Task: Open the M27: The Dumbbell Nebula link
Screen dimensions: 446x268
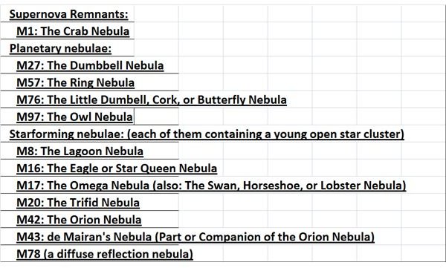Action: point(90,65)
